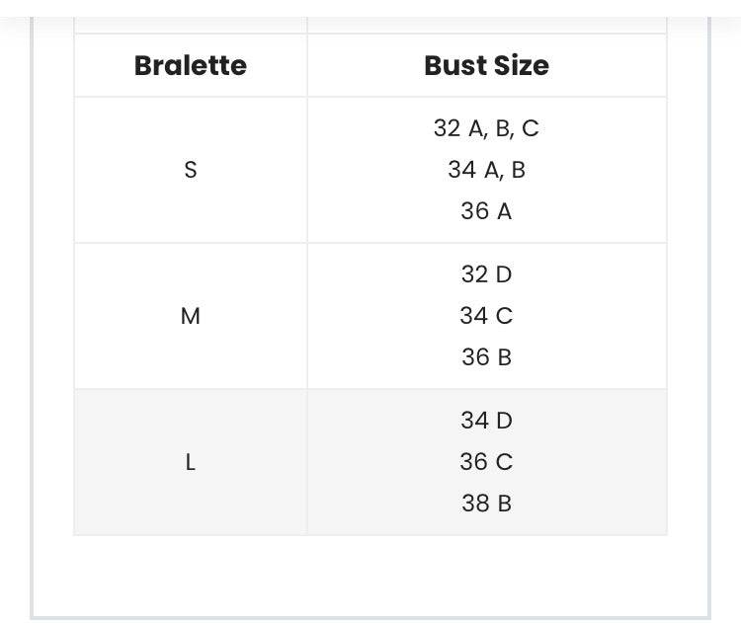Click the 34 A, B bust size
Viewport: 741px width, 623px height.
[486, 170]
